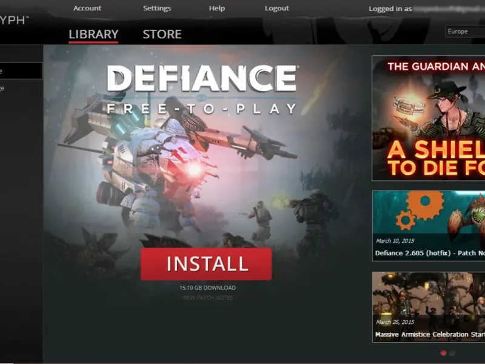
Task: Click the 'March 10, 2015' date
Action: pos(395,241)
